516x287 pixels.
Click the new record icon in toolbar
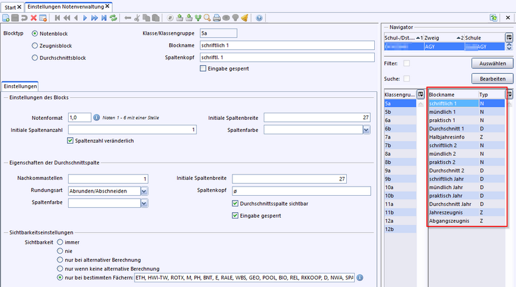pyautogui.click(x=6, y=18)
